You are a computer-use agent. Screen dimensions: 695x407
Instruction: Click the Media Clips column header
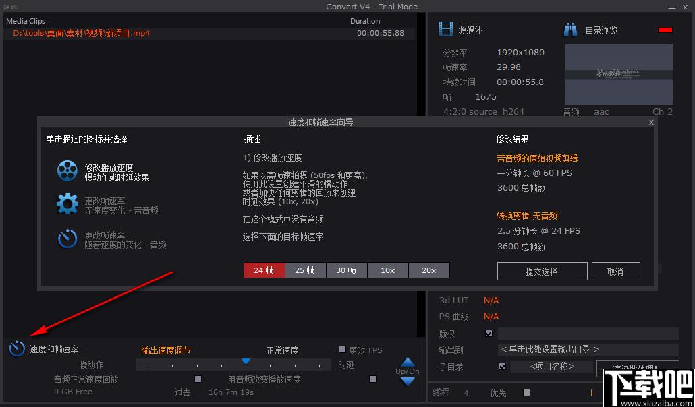(x=25, y=21)
